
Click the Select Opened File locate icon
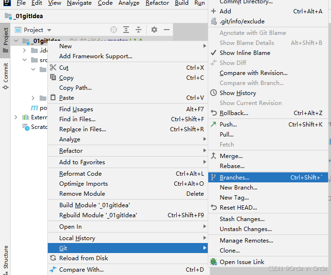(114, 30)
